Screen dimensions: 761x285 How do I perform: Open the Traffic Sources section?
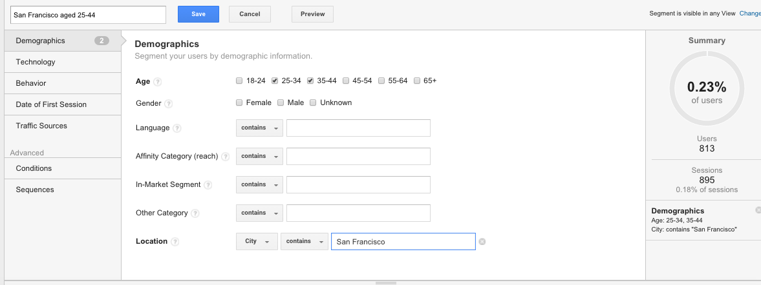click(63, 126)
